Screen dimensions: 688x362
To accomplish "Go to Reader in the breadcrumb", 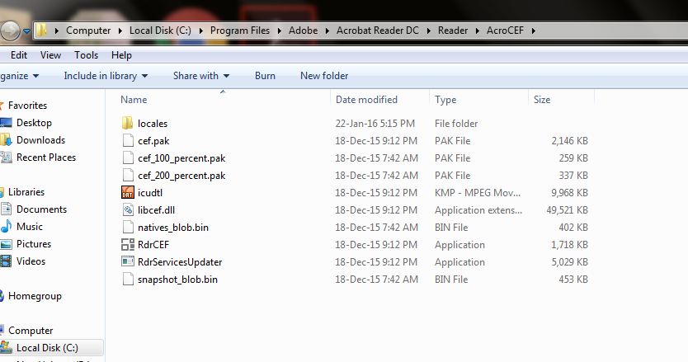I will (453, 31).
